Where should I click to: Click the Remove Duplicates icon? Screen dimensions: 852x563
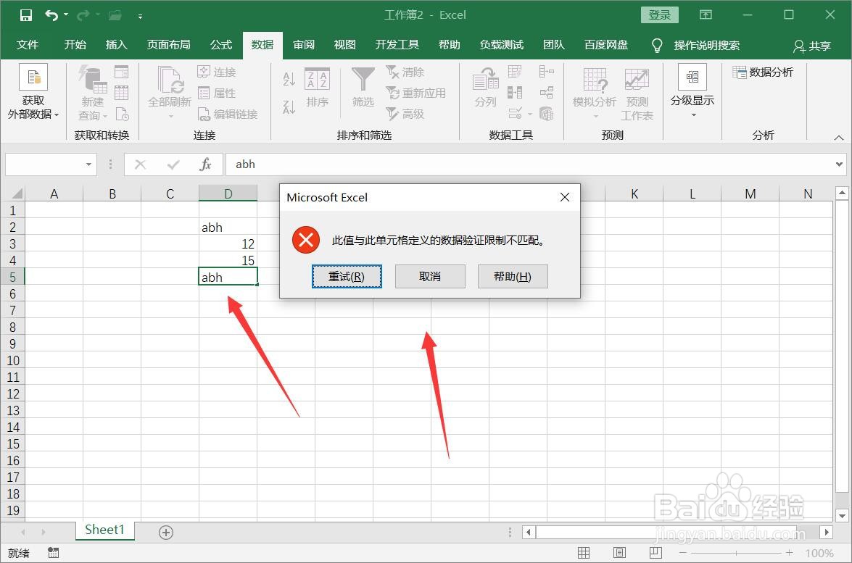[515, 92]
